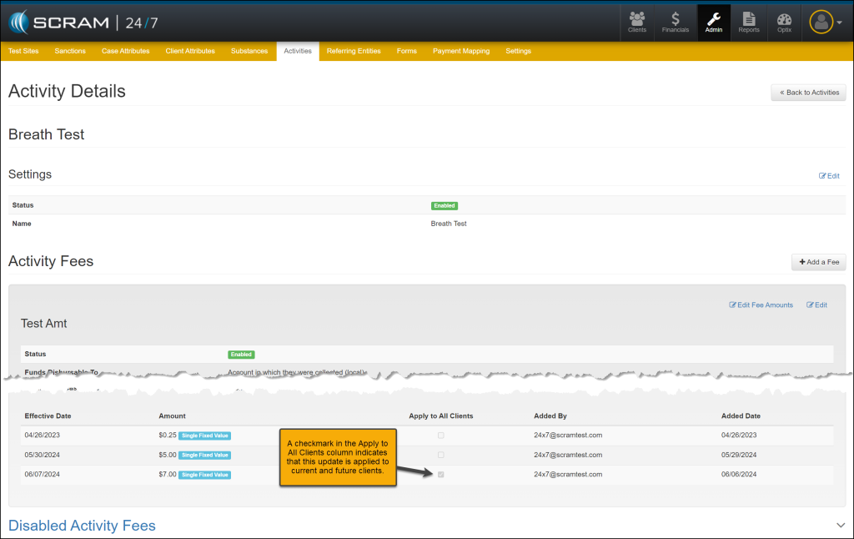Open the Clients section icon
Viewport: 854px width, 539px height.
point(637,22)
